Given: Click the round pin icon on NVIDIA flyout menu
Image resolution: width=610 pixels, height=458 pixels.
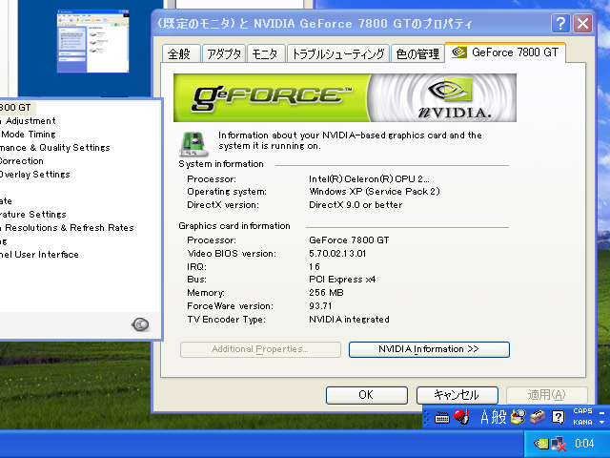Looking at the screenshot, I should tap(140, 324).
